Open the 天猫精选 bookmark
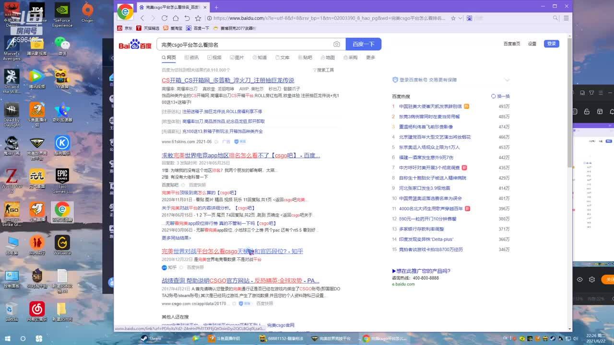Viewport: 614px width, 345px height. click(x=148, y=28)
